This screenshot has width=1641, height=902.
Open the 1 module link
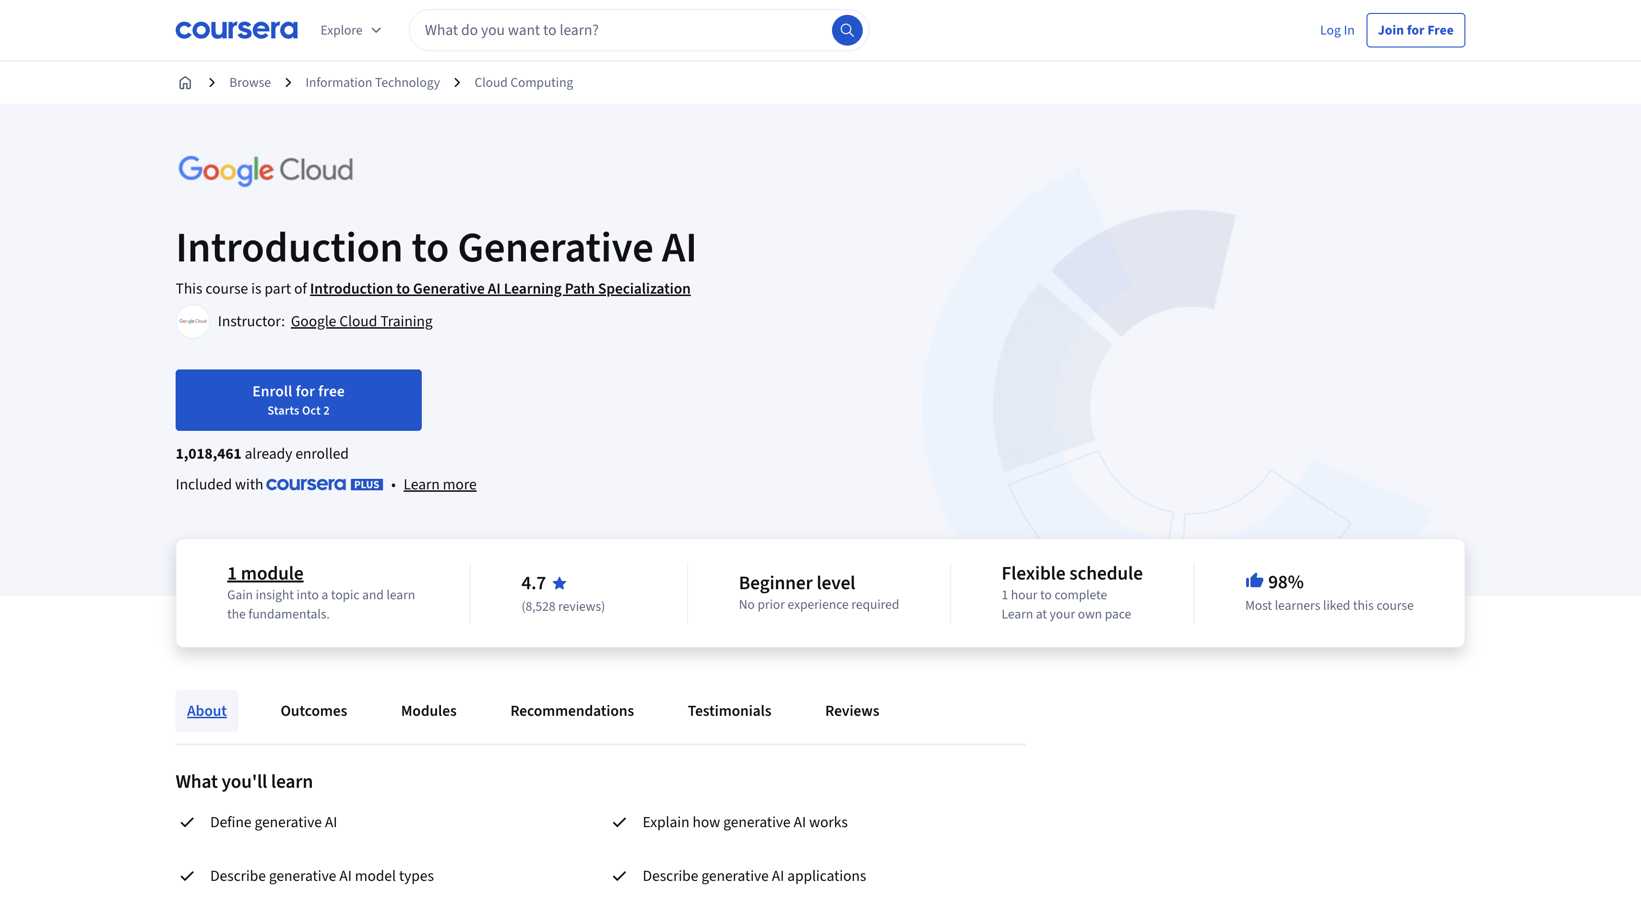pyautogui.click(x=265, y=573)
